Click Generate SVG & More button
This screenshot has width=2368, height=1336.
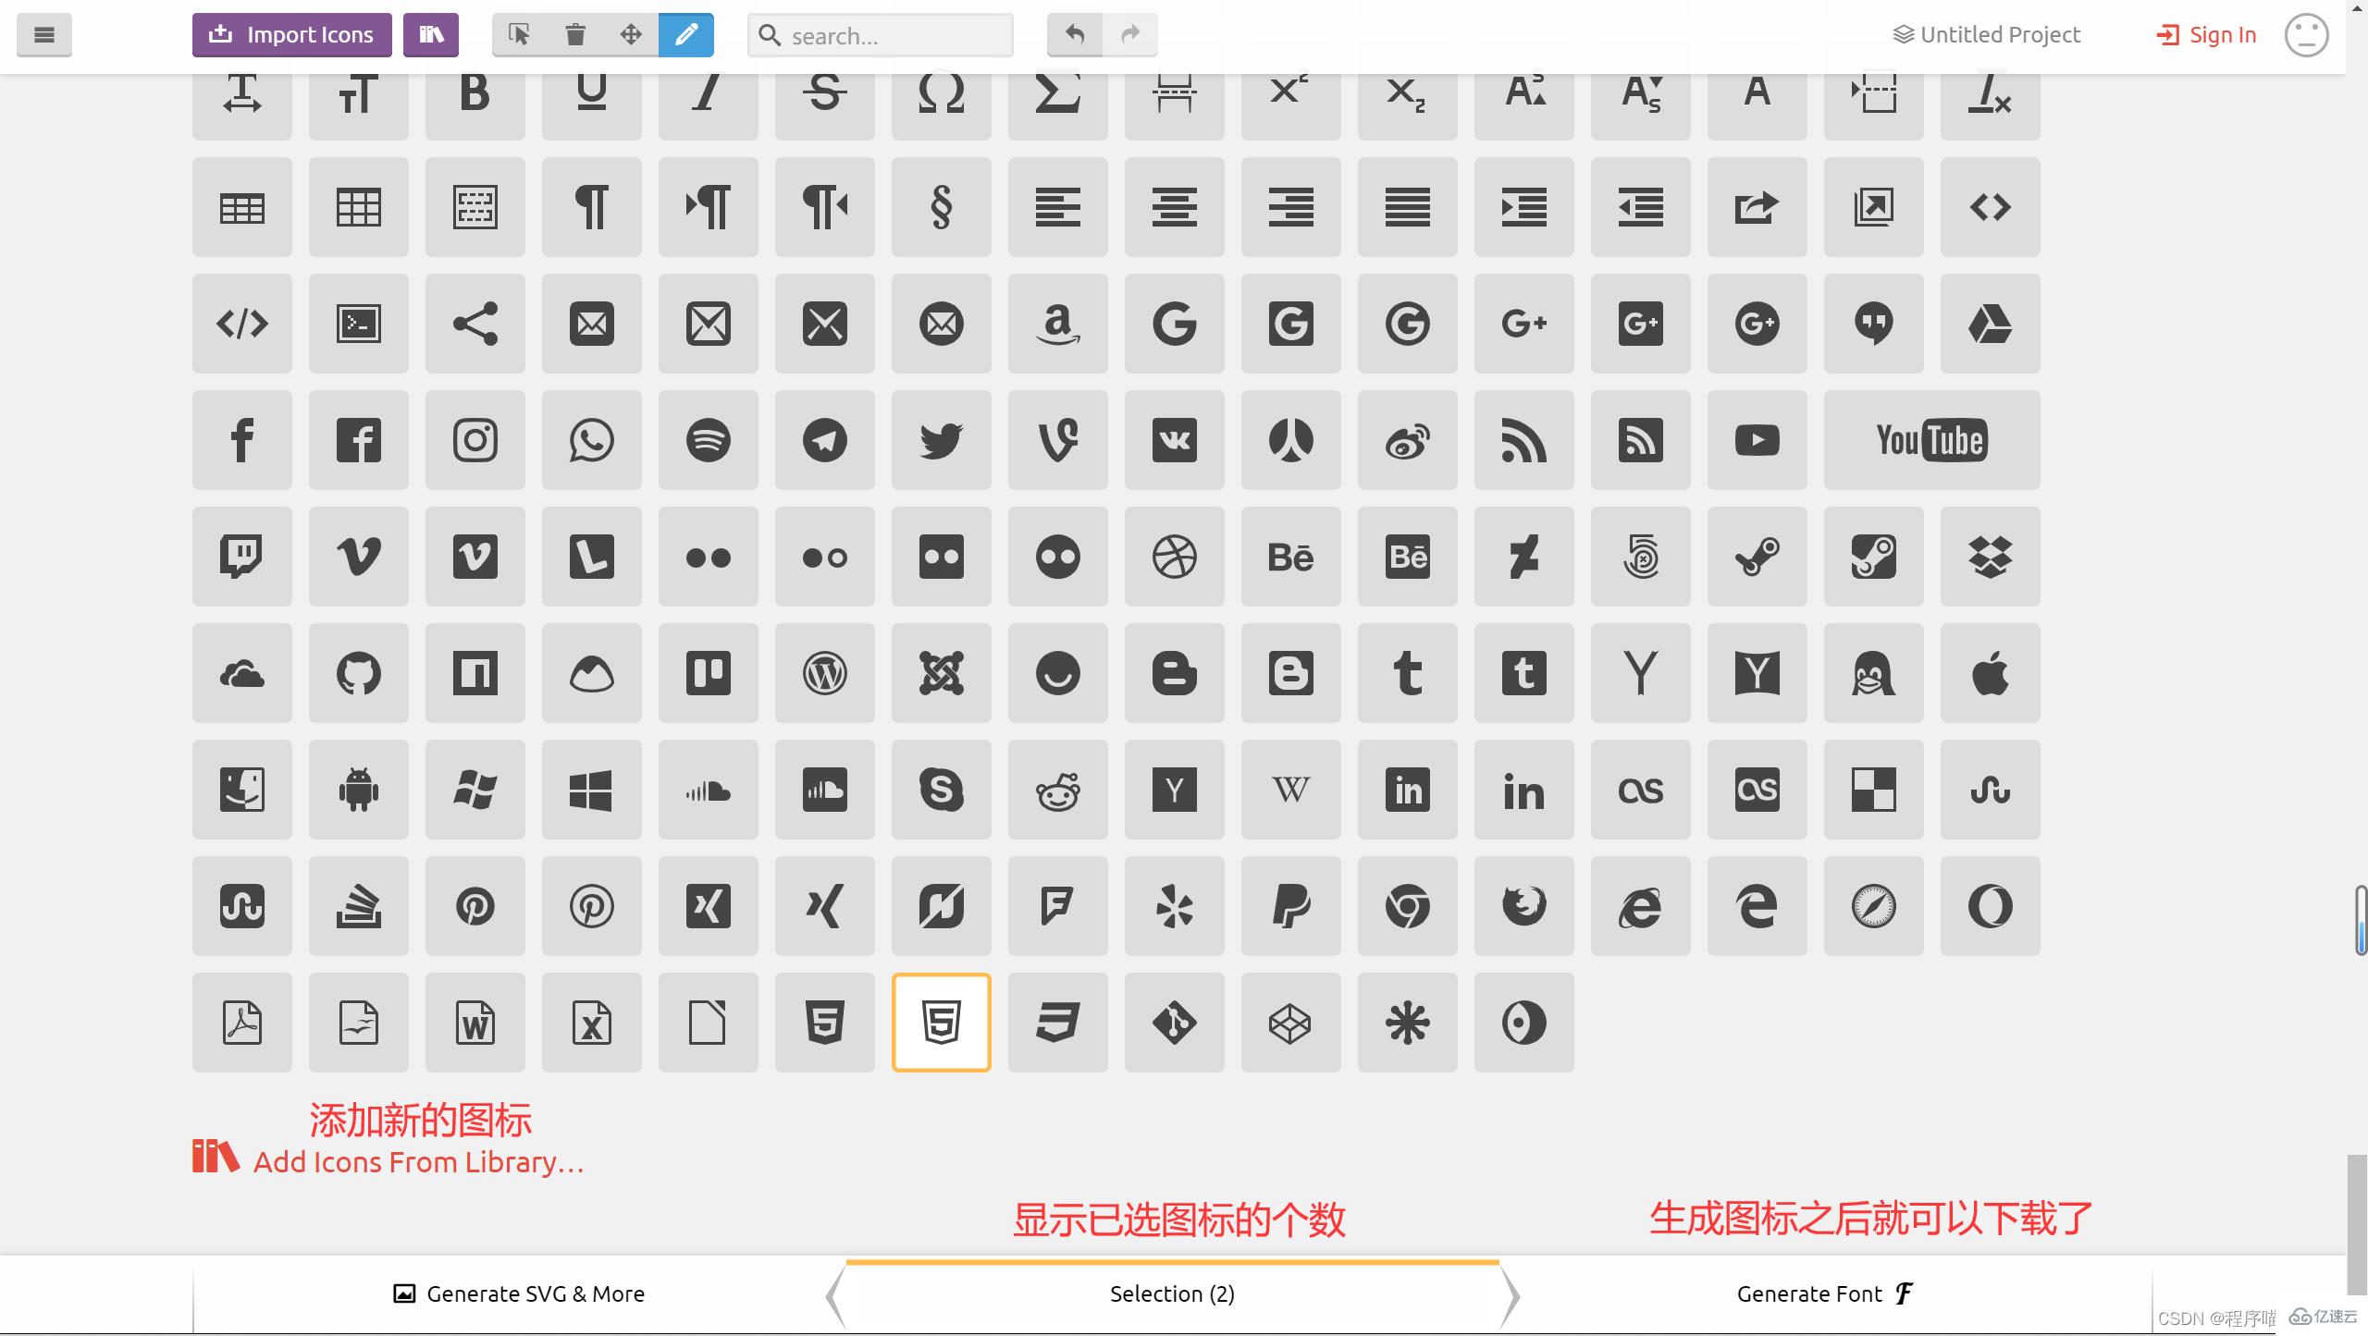(x=517, y=1293)
